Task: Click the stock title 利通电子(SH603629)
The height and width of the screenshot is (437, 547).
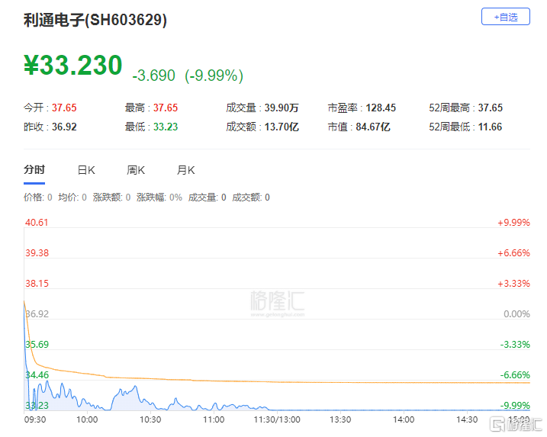Action: [95, 20]
